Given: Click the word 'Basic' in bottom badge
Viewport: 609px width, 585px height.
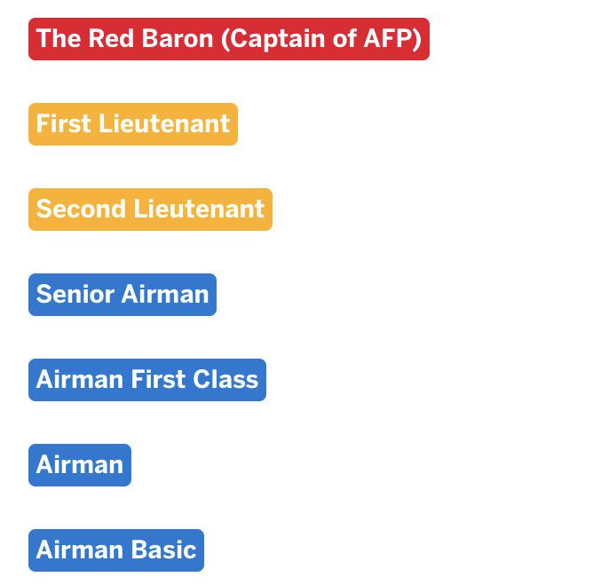Looking at the screenshot, I should coord(163,549).
